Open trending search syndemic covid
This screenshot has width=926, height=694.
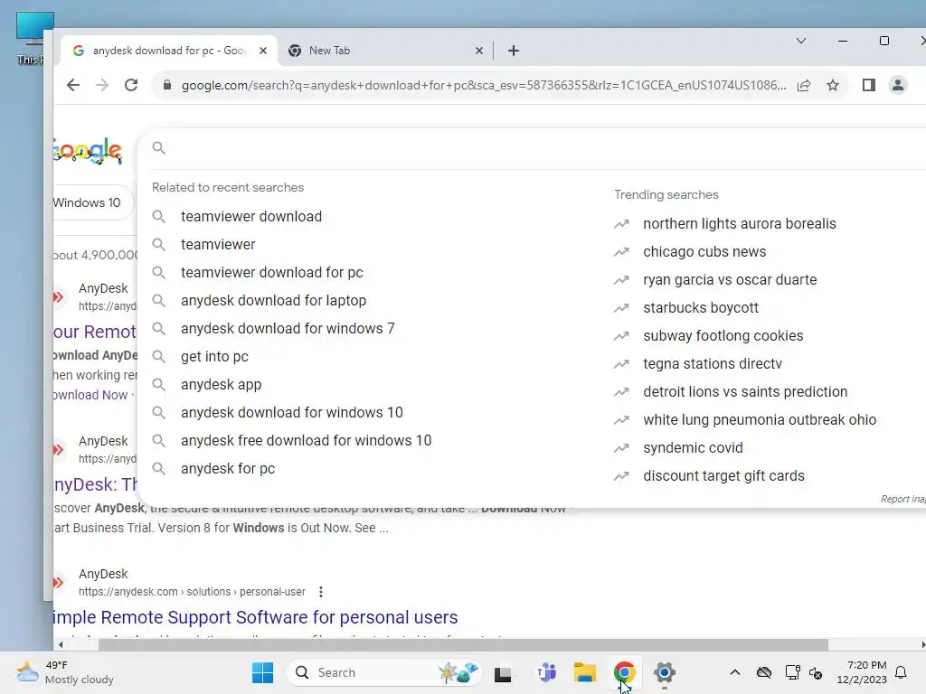[693, 448]
